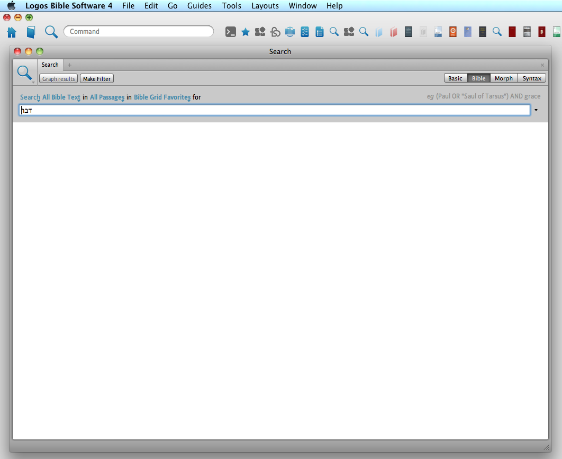Open the File menu

pyautogui.click(x=128, y=6)
